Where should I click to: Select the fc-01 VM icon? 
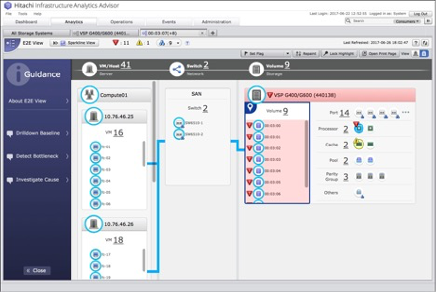tap(96, 146)
